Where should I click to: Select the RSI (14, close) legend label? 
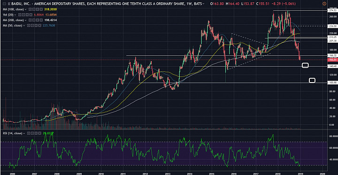(x=13, y=133)
